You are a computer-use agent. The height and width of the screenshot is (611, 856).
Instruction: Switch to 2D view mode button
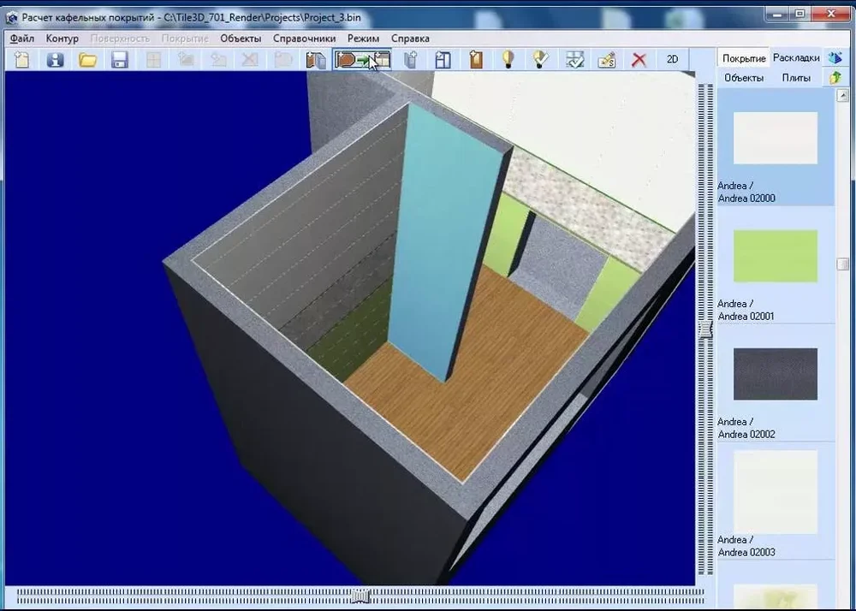673,59
